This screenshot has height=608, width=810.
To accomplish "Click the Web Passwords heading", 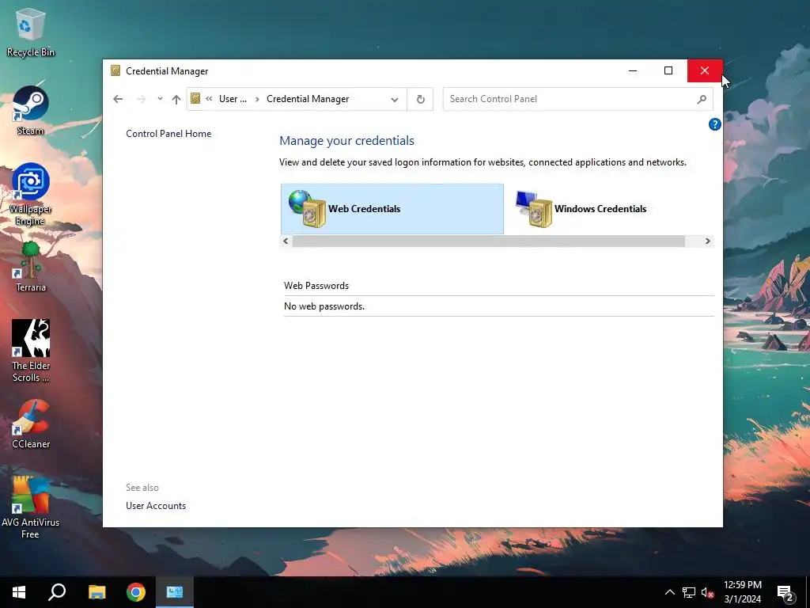I will pyautogui.click(x=316, y=285).
